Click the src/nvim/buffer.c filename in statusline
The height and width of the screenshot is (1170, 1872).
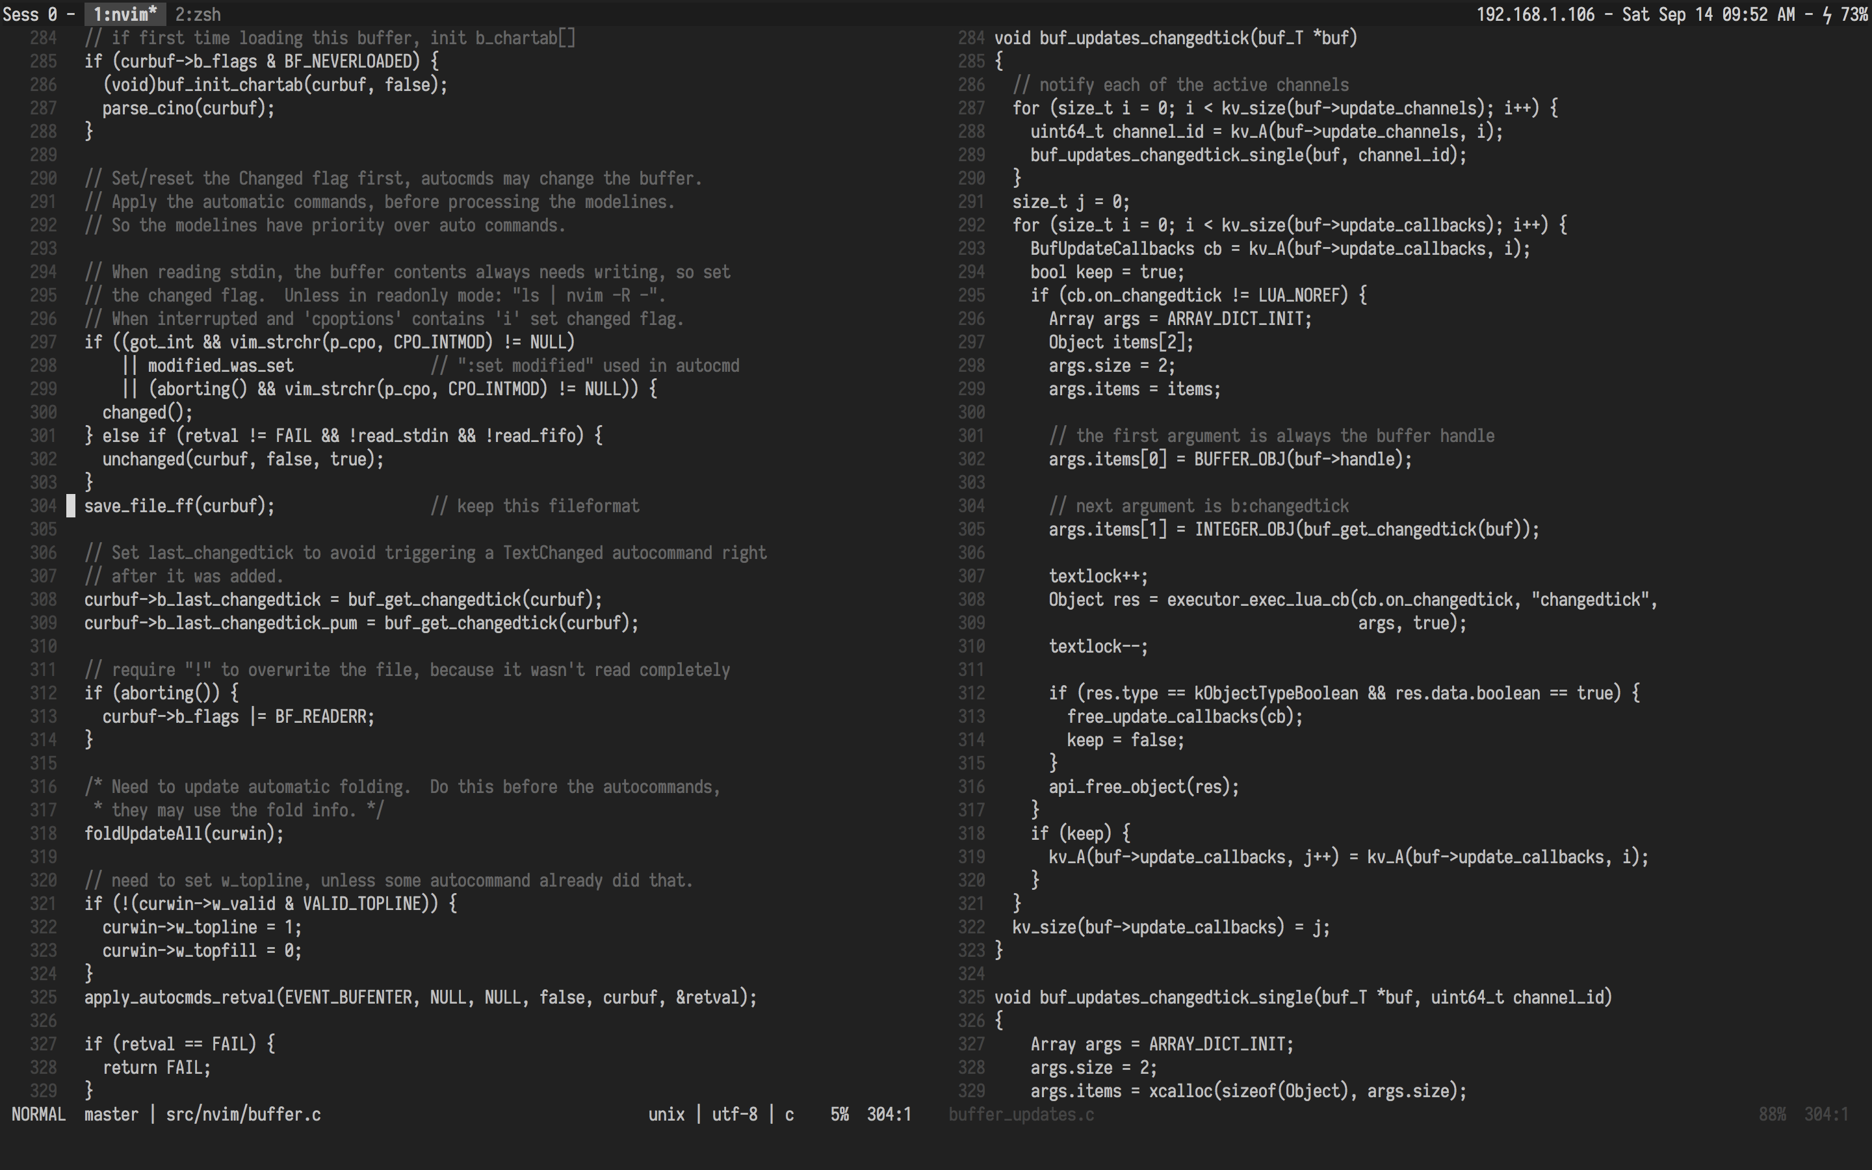pos(243,1114)
